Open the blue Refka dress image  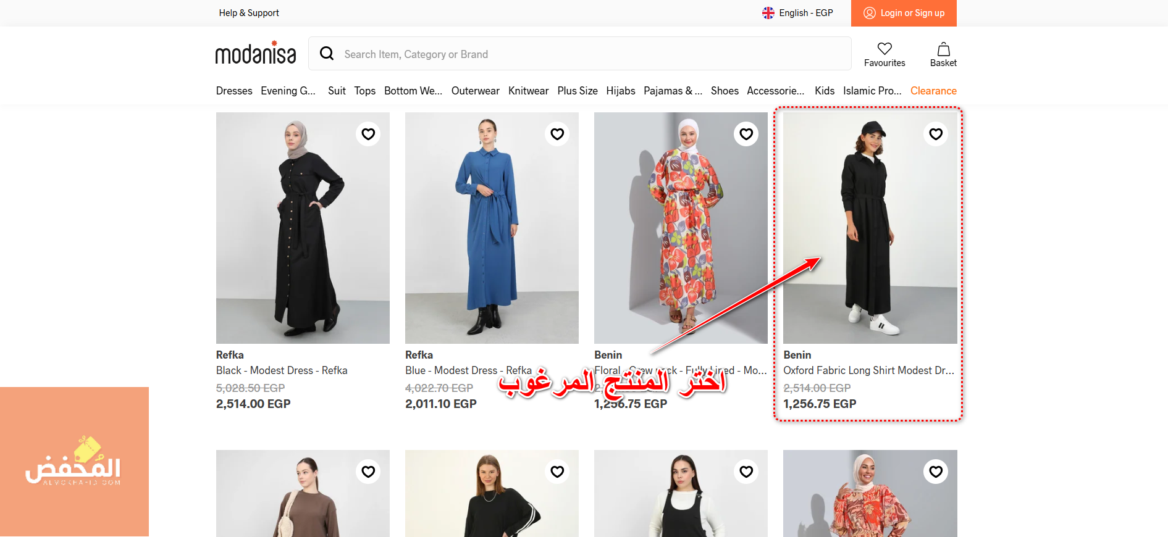(x=492, y=228)
